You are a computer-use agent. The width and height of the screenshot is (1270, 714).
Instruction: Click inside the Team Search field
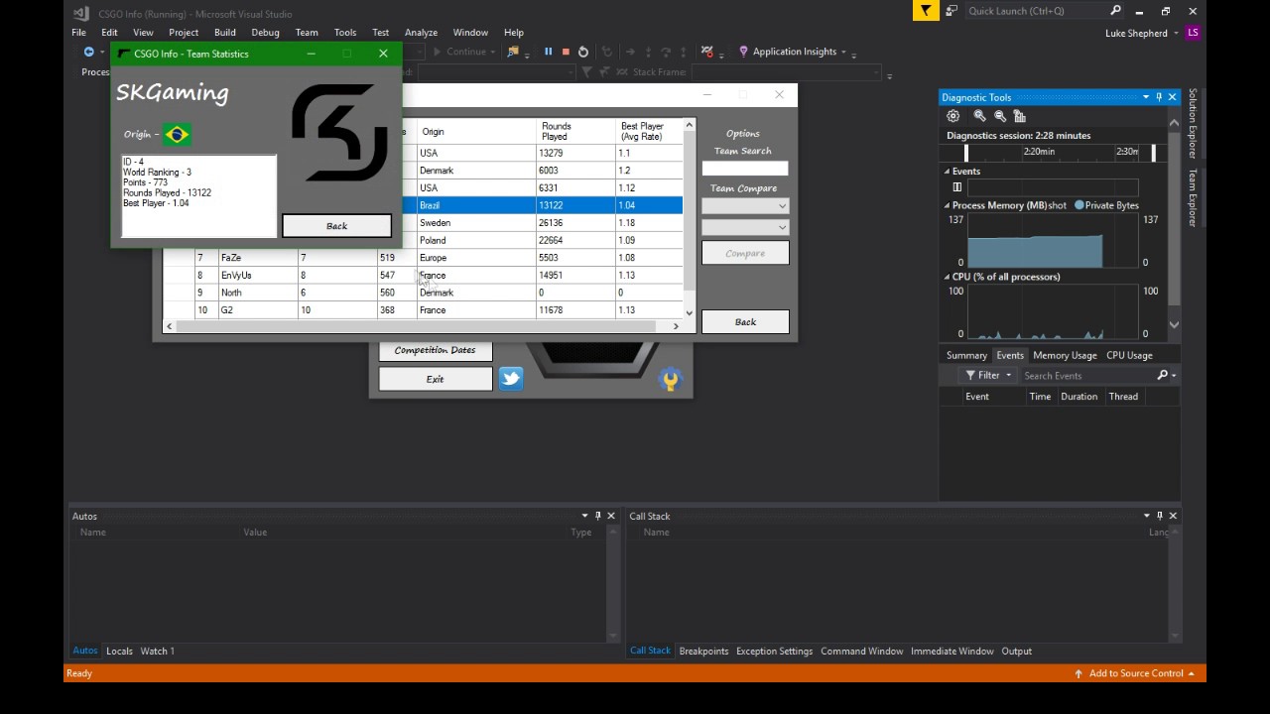745,169
